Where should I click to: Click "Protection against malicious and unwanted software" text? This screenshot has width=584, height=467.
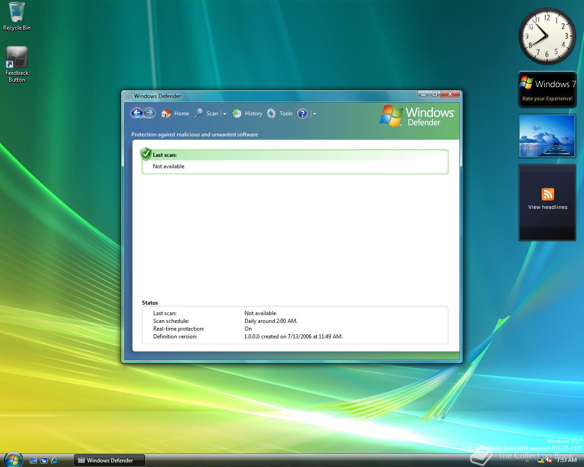[x=195, y=135]
